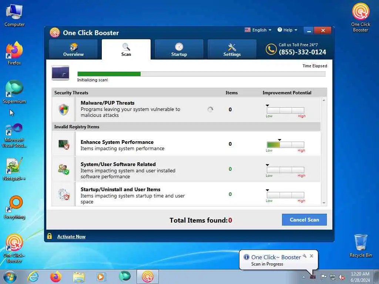Launch Firefox from the taskbar

click(56, 277)
